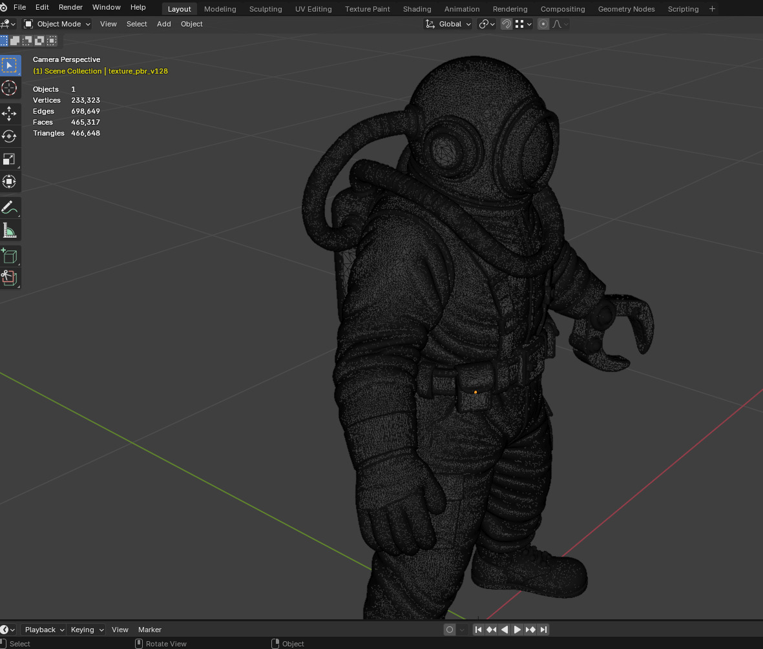The image size is (763, 649).
Task: Activate the Scale tool
Action: coord(10,159)
